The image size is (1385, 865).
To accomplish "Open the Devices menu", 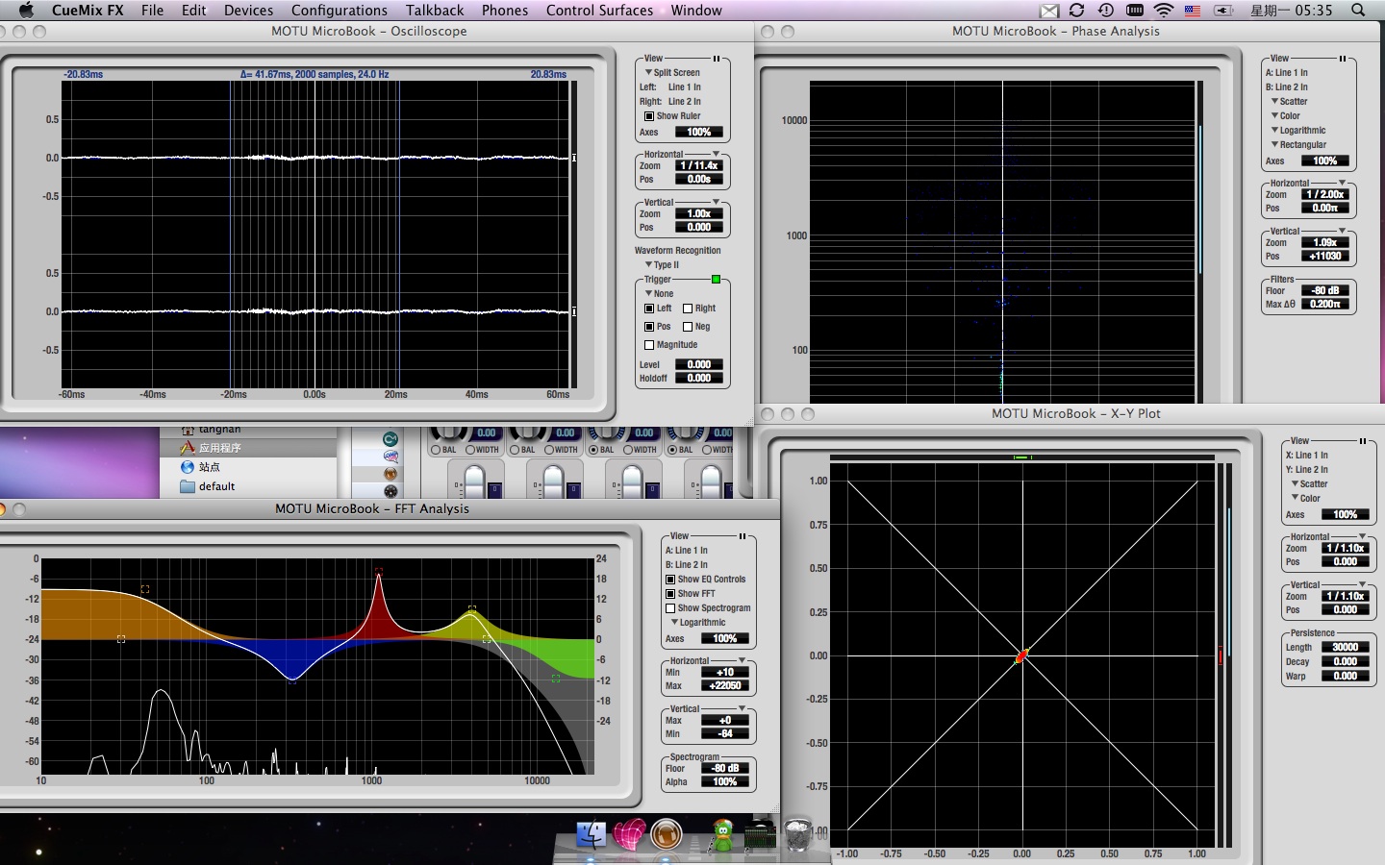I will click(248, 11).
